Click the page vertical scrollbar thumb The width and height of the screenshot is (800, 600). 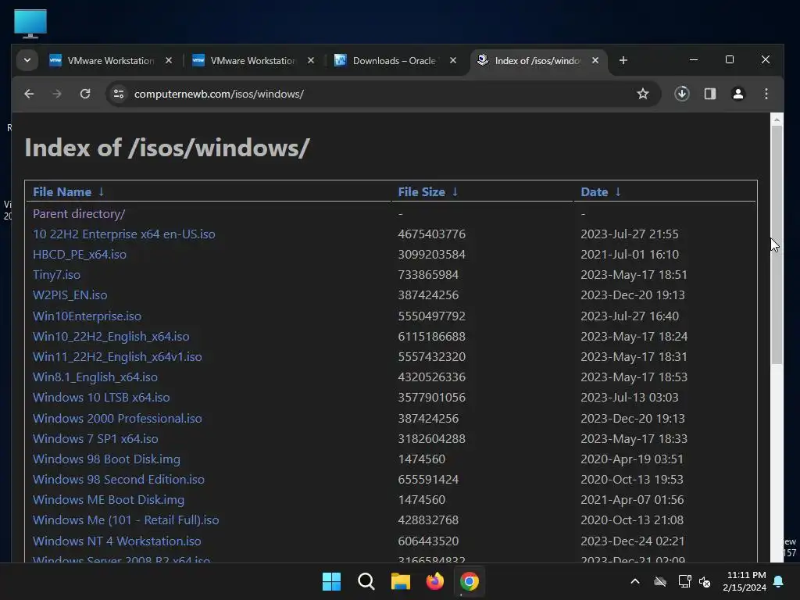[x=777, y=245]
